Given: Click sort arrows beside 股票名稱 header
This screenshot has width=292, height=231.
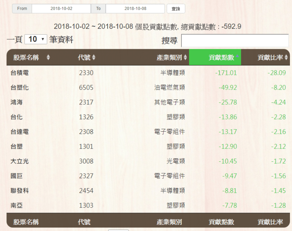Looking at the screenshot, I should tap(48, 57).
